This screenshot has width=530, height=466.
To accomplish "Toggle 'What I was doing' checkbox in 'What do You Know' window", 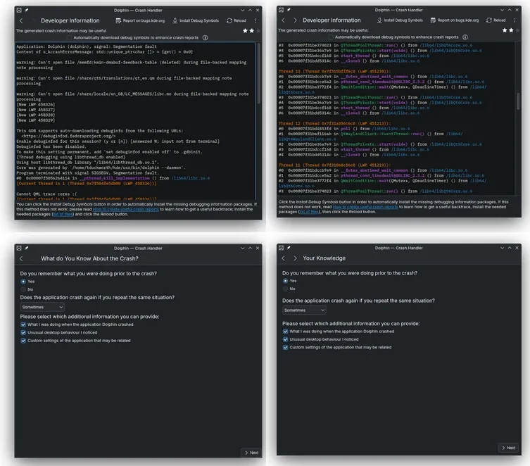I will (23, 324).
